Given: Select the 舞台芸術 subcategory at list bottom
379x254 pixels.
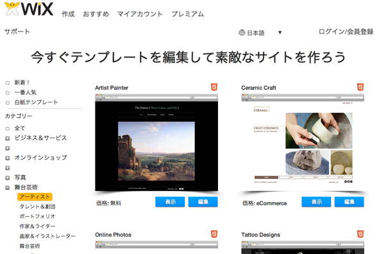Looking at the screenshot, I should tap(29, 246).
